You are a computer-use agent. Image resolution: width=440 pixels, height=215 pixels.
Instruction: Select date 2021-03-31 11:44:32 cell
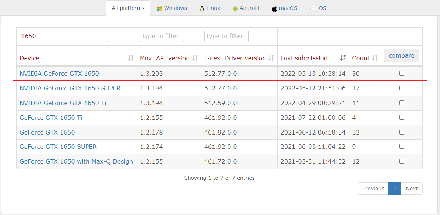click(x=313, y=162)
